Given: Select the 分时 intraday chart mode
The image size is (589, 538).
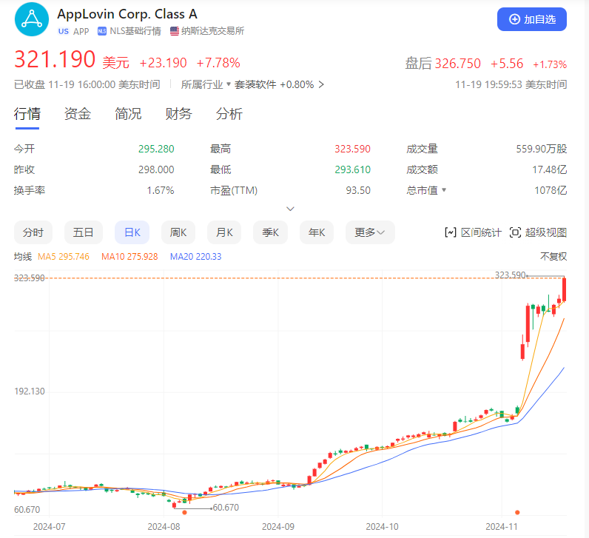Looking at the screenshot, I should pyautogui.click(x=33, y=232).
